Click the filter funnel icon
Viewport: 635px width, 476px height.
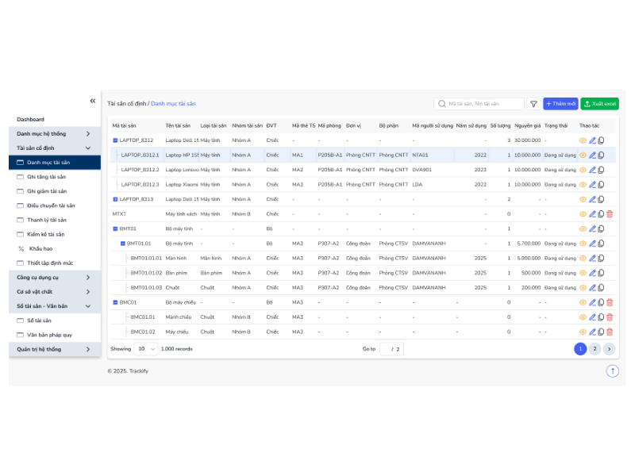(x=533, y=104)
